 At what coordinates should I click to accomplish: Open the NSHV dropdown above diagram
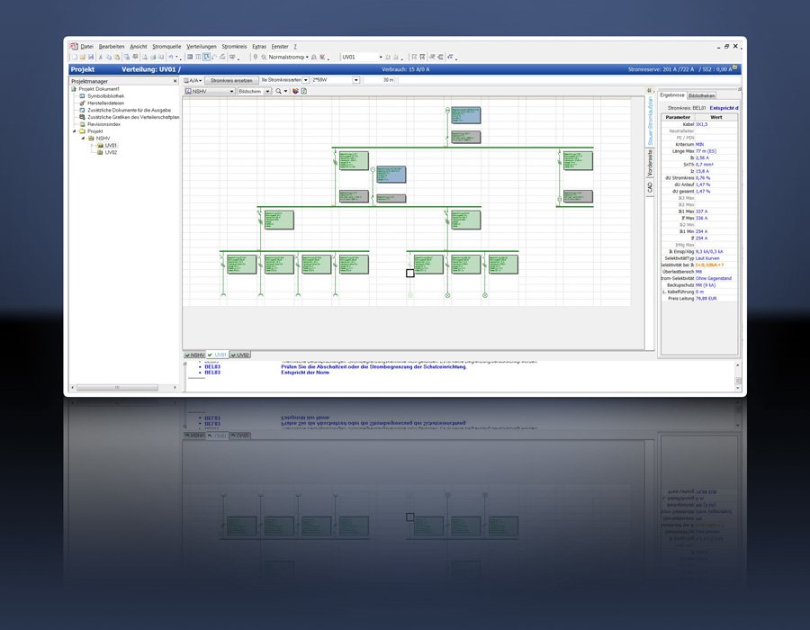click(x=232, y=92)
